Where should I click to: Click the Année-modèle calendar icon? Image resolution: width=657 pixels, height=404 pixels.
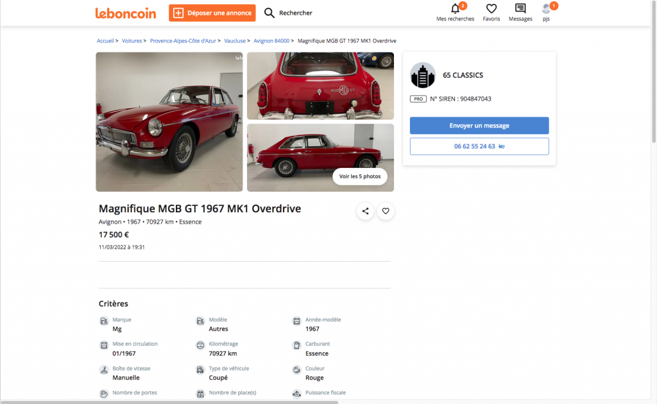pos(296,321)
